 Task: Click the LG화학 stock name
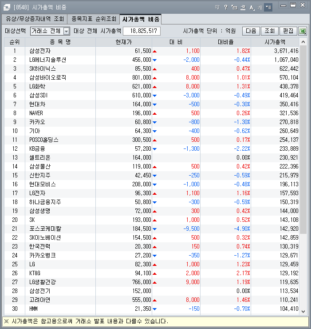(37, 86)
